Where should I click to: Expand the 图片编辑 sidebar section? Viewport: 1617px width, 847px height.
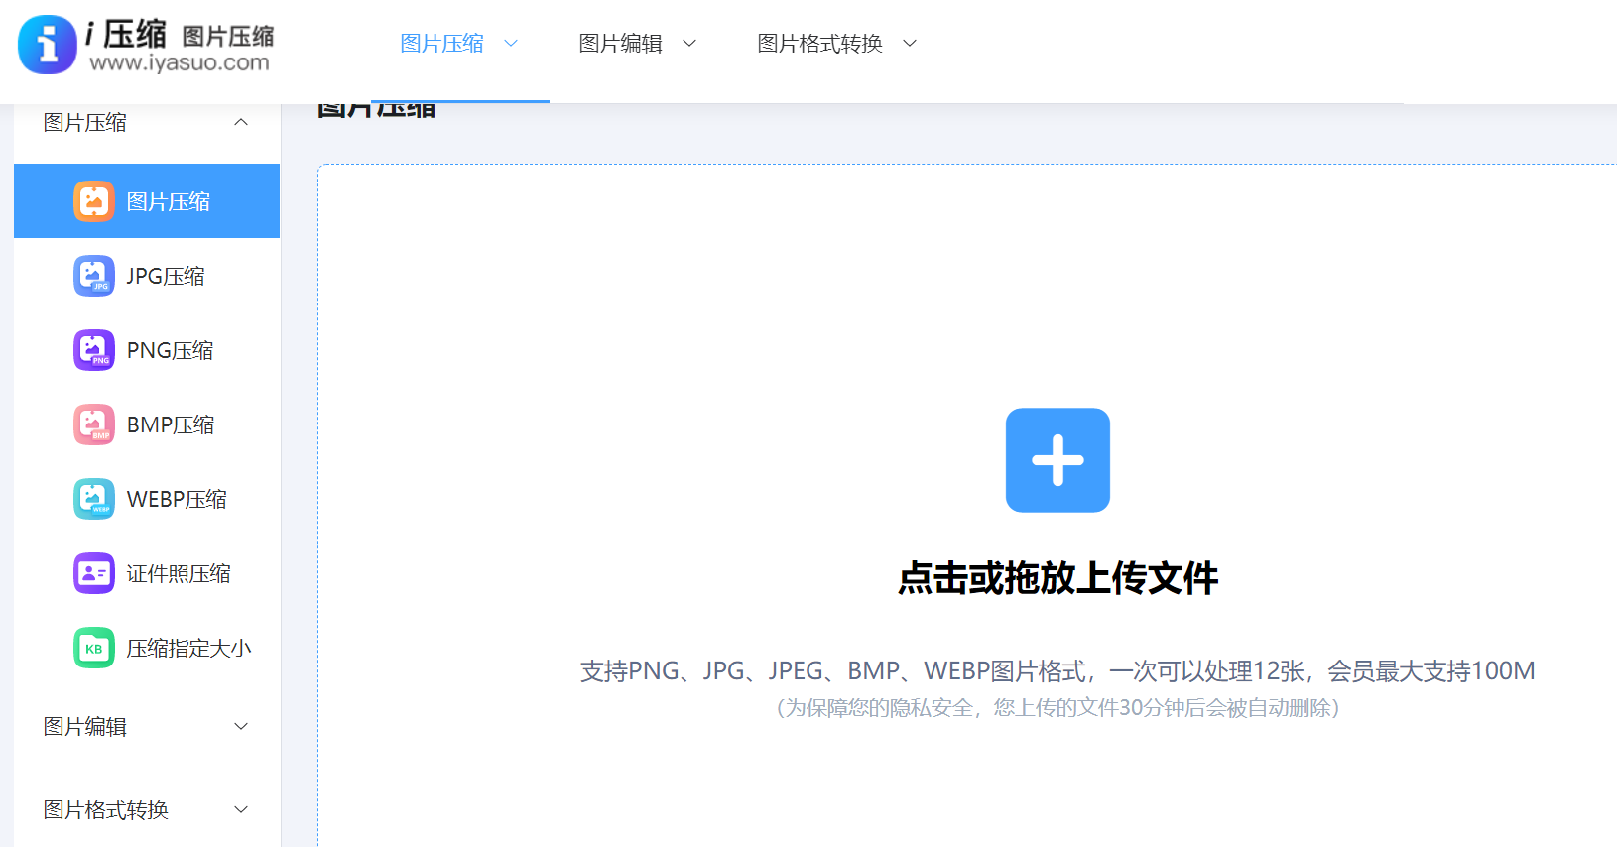coord(240,726)
